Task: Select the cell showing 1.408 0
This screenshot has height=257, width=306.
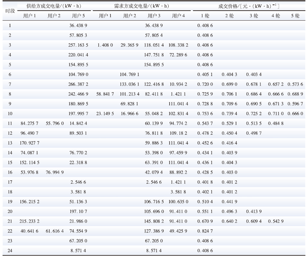Action: coord(105,45)
